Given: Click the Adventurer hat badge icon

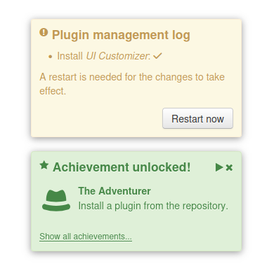Looking at the screenshot, I should (56, 200).
